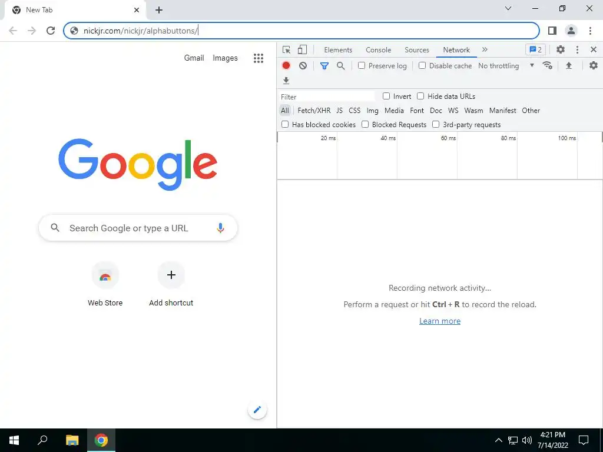The height and width of the screenshot is (452, 603).
Task: Open DevTools three-dot customize menu
Action: (577, 49)
